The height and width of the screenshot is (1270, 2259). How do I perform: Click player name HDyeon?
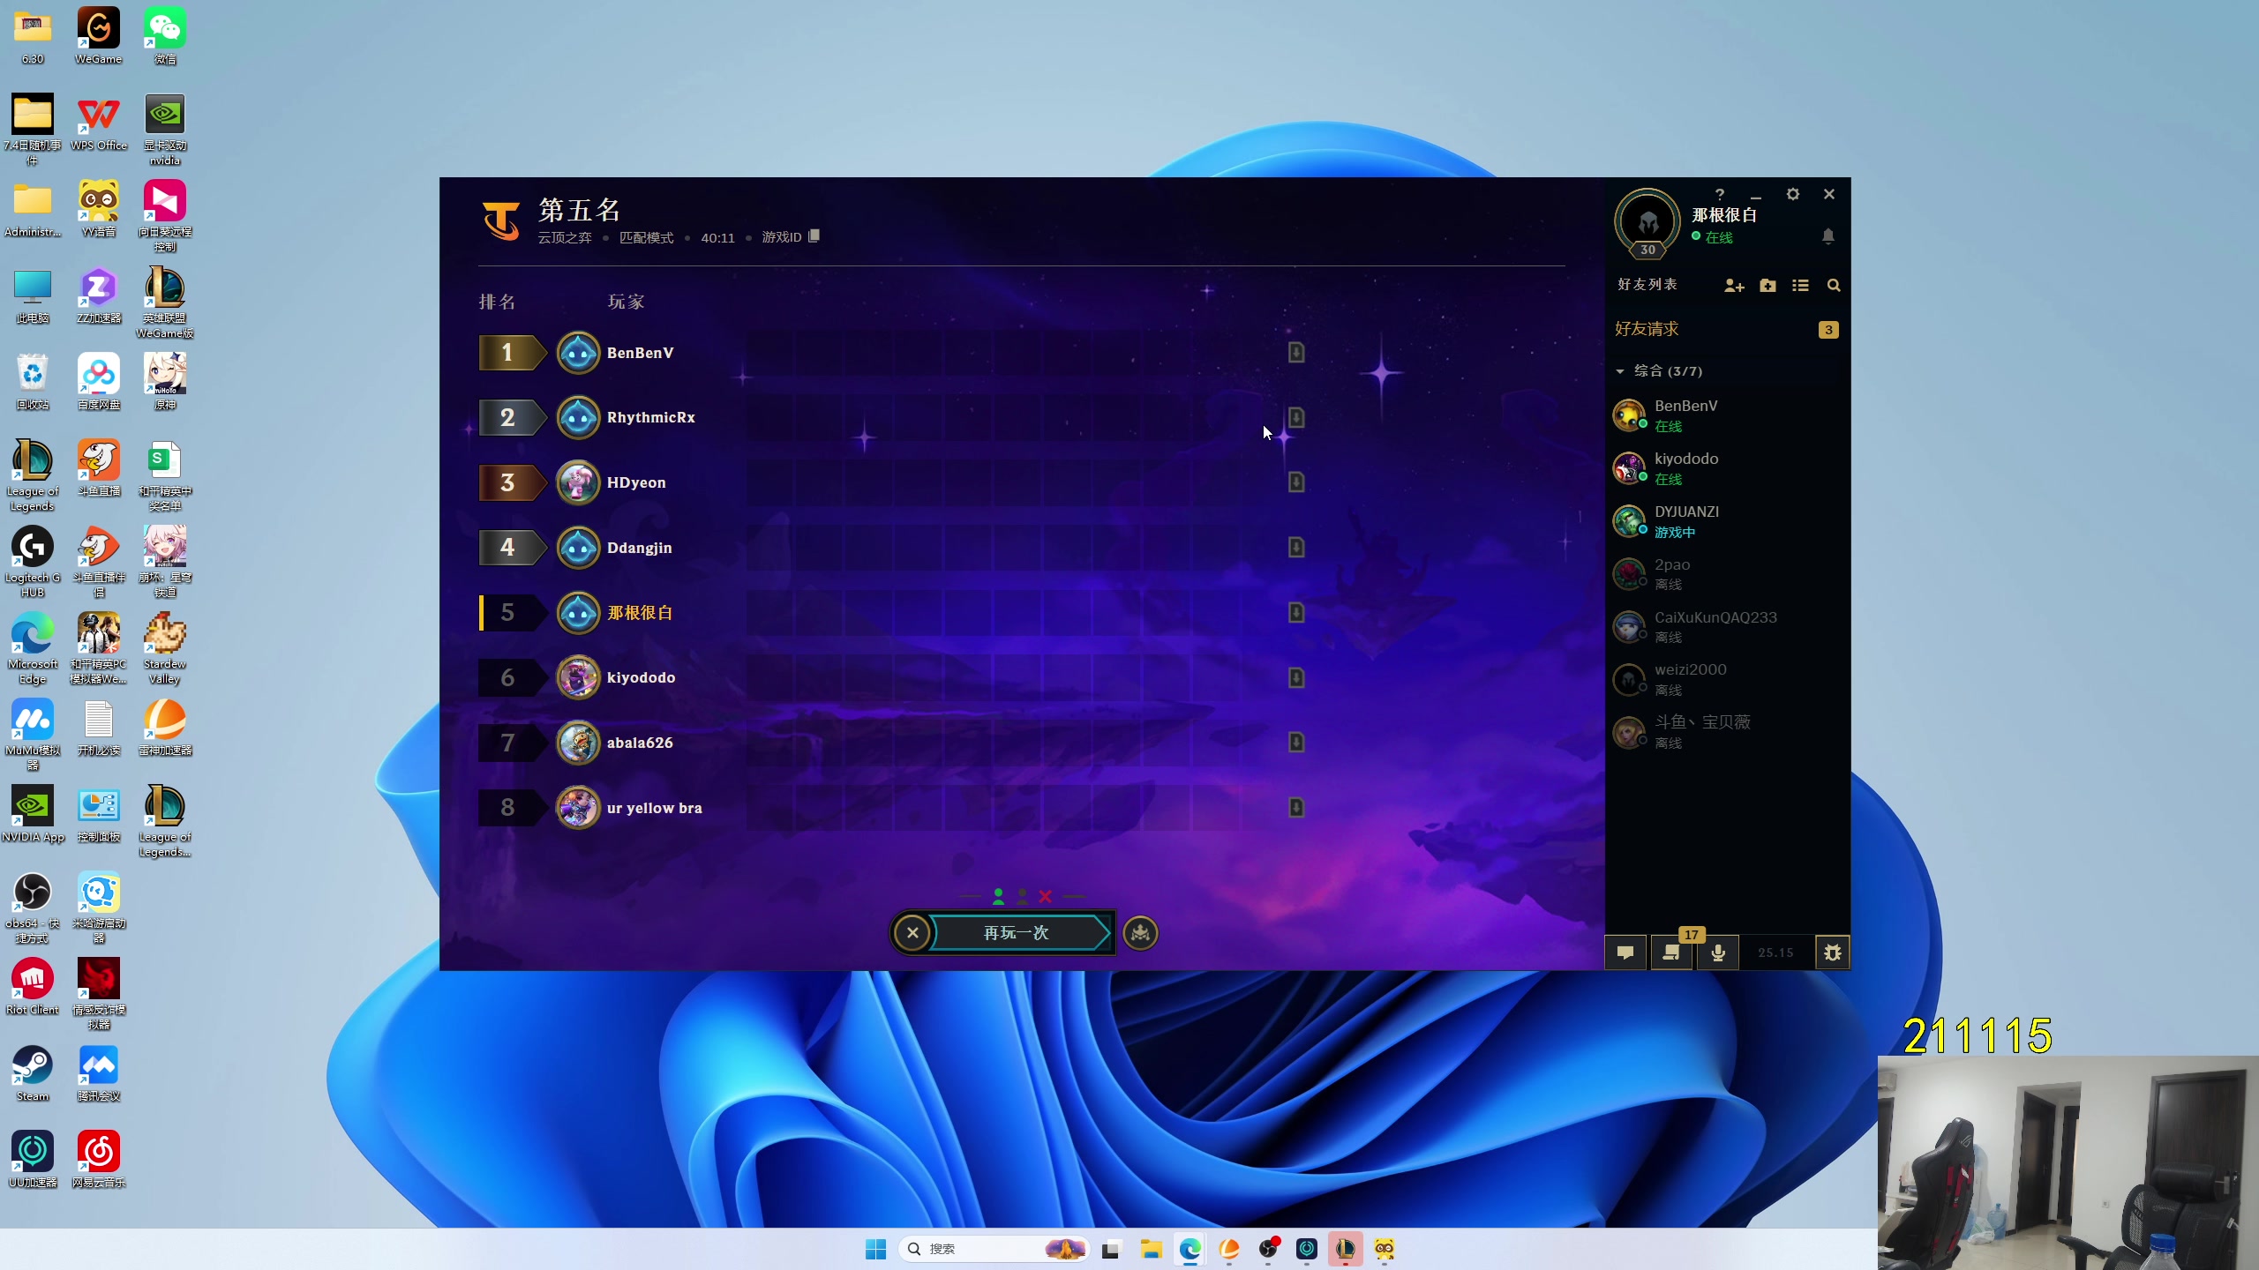pyautogui.click(x=636, y=482)
